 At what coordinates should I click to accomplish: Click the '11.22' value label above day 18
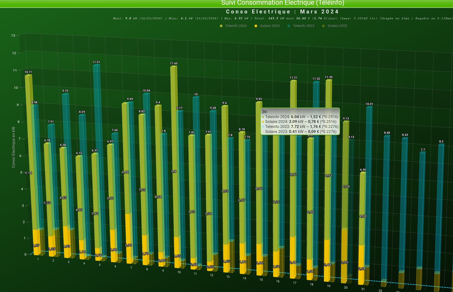pos(316,79)
